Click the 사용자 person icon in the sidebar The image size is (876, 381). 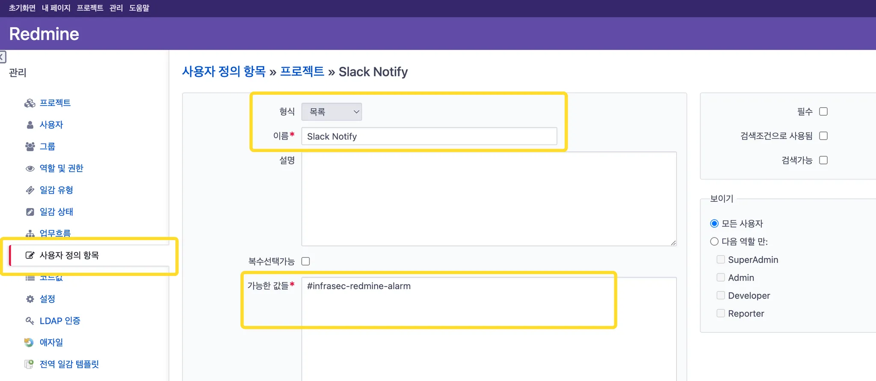(x=30, y=125)
